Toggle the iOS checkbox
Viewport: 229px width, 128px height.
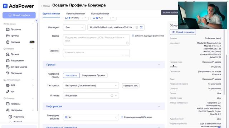point(94,18)
